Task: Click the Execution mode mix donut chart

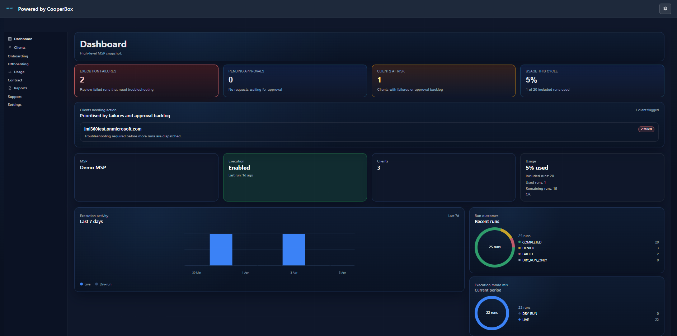Action: (492, 313)
